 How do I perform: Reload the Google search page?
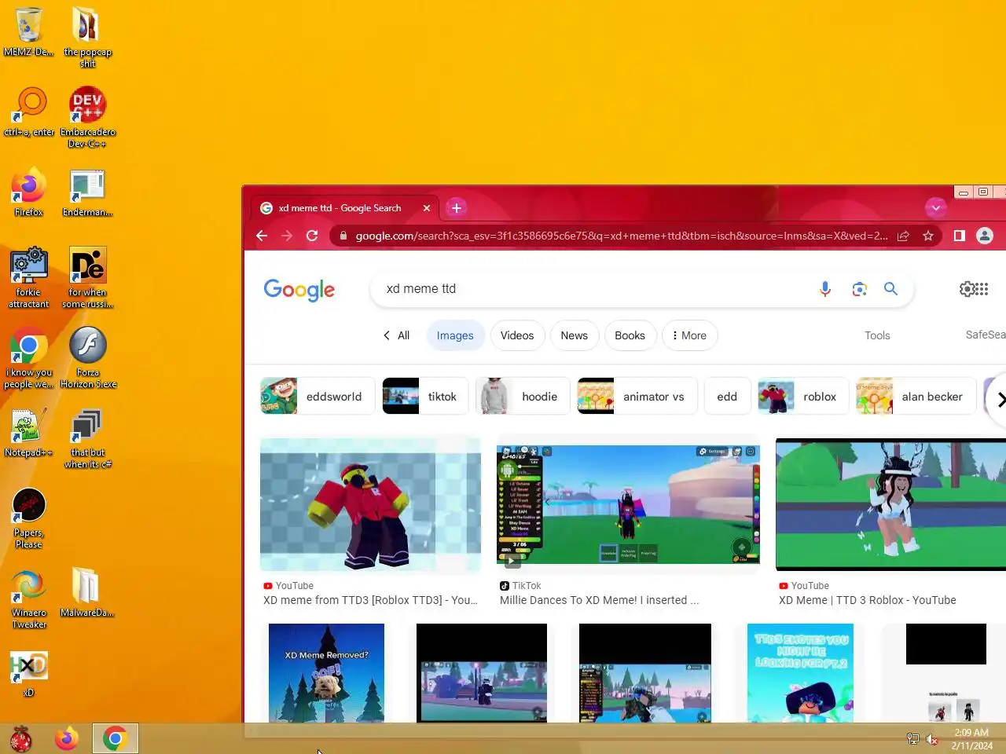pos(312,236)
